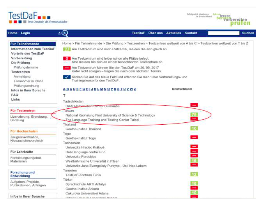Viewport: 260px width, 205px height.
Task: Click green 16 badge for Westböhmische Universität Pilsen
Action: (x=194, y=161)
